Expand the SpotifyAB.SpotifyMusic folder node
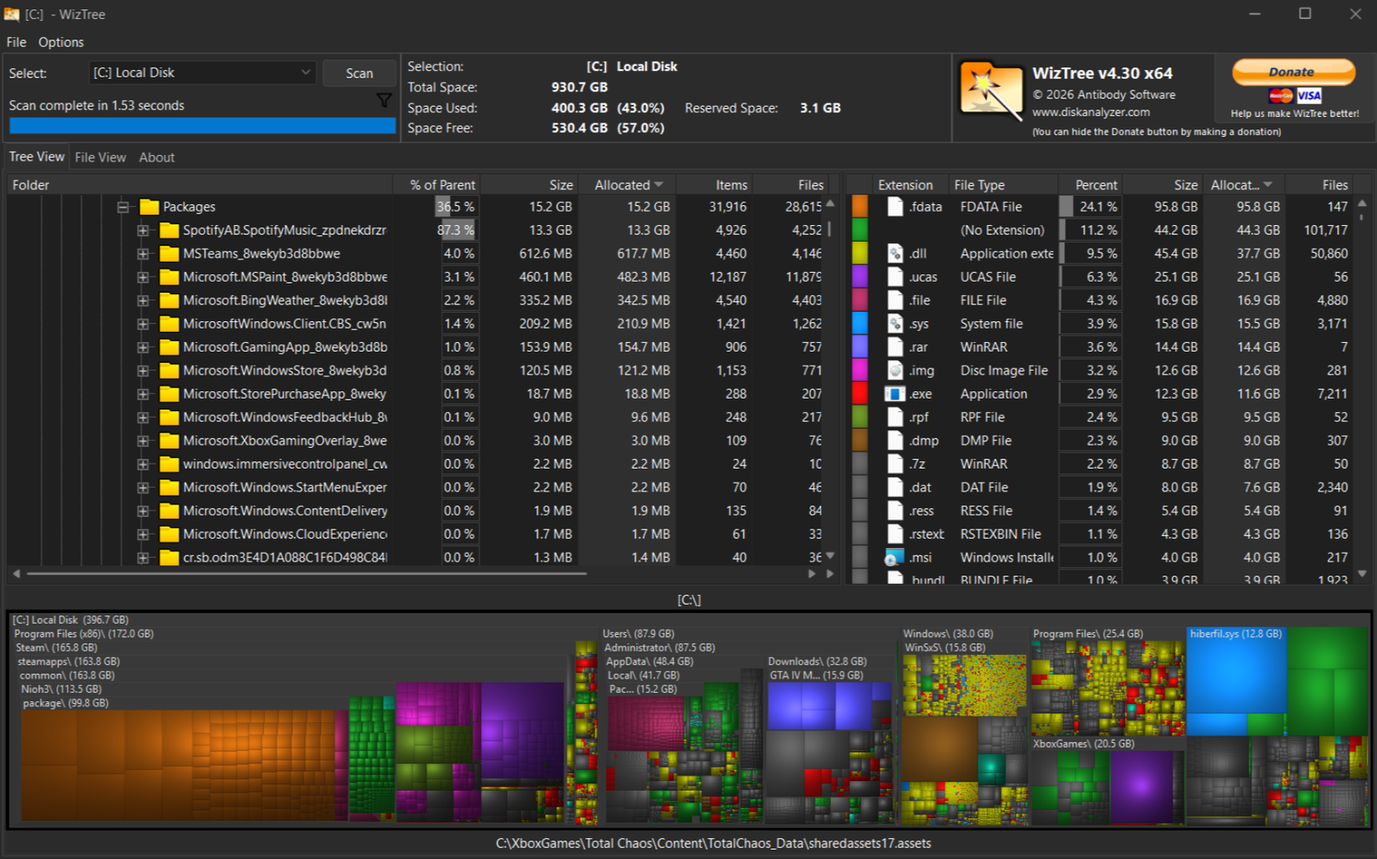The image size is (1377, 859). coord(143,230)
